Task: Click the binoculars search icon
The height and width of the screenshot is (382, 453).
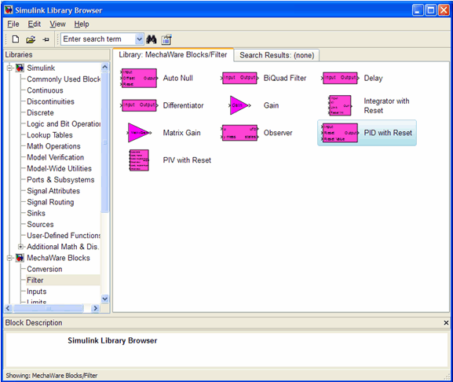Action: [151, 39]
